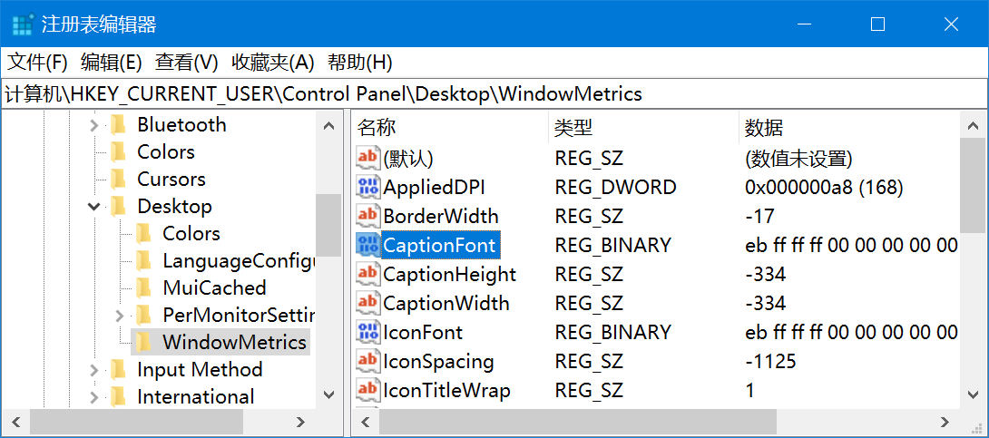This screenshot has width=989, height=438.
Task: Click the Registry Editor app icon in title bar
Action: click(x=24, y=24)
